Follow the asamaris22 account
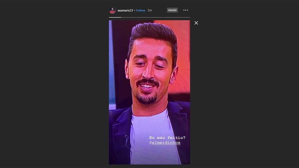 click(140, 10)
